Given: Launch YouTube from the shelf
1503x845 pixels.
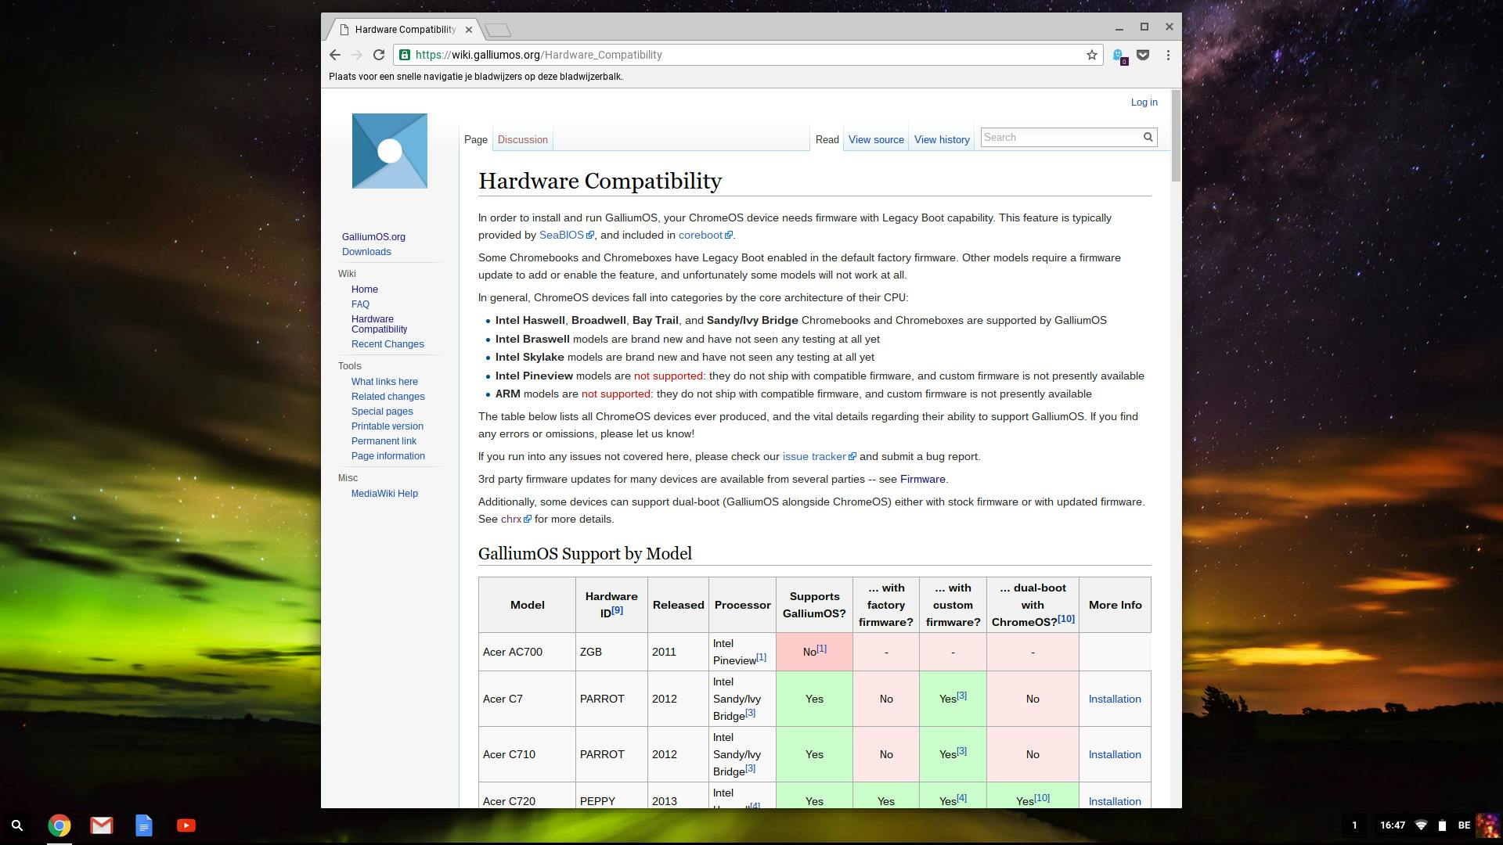Looking at the screenshot, I should (186, 825).
